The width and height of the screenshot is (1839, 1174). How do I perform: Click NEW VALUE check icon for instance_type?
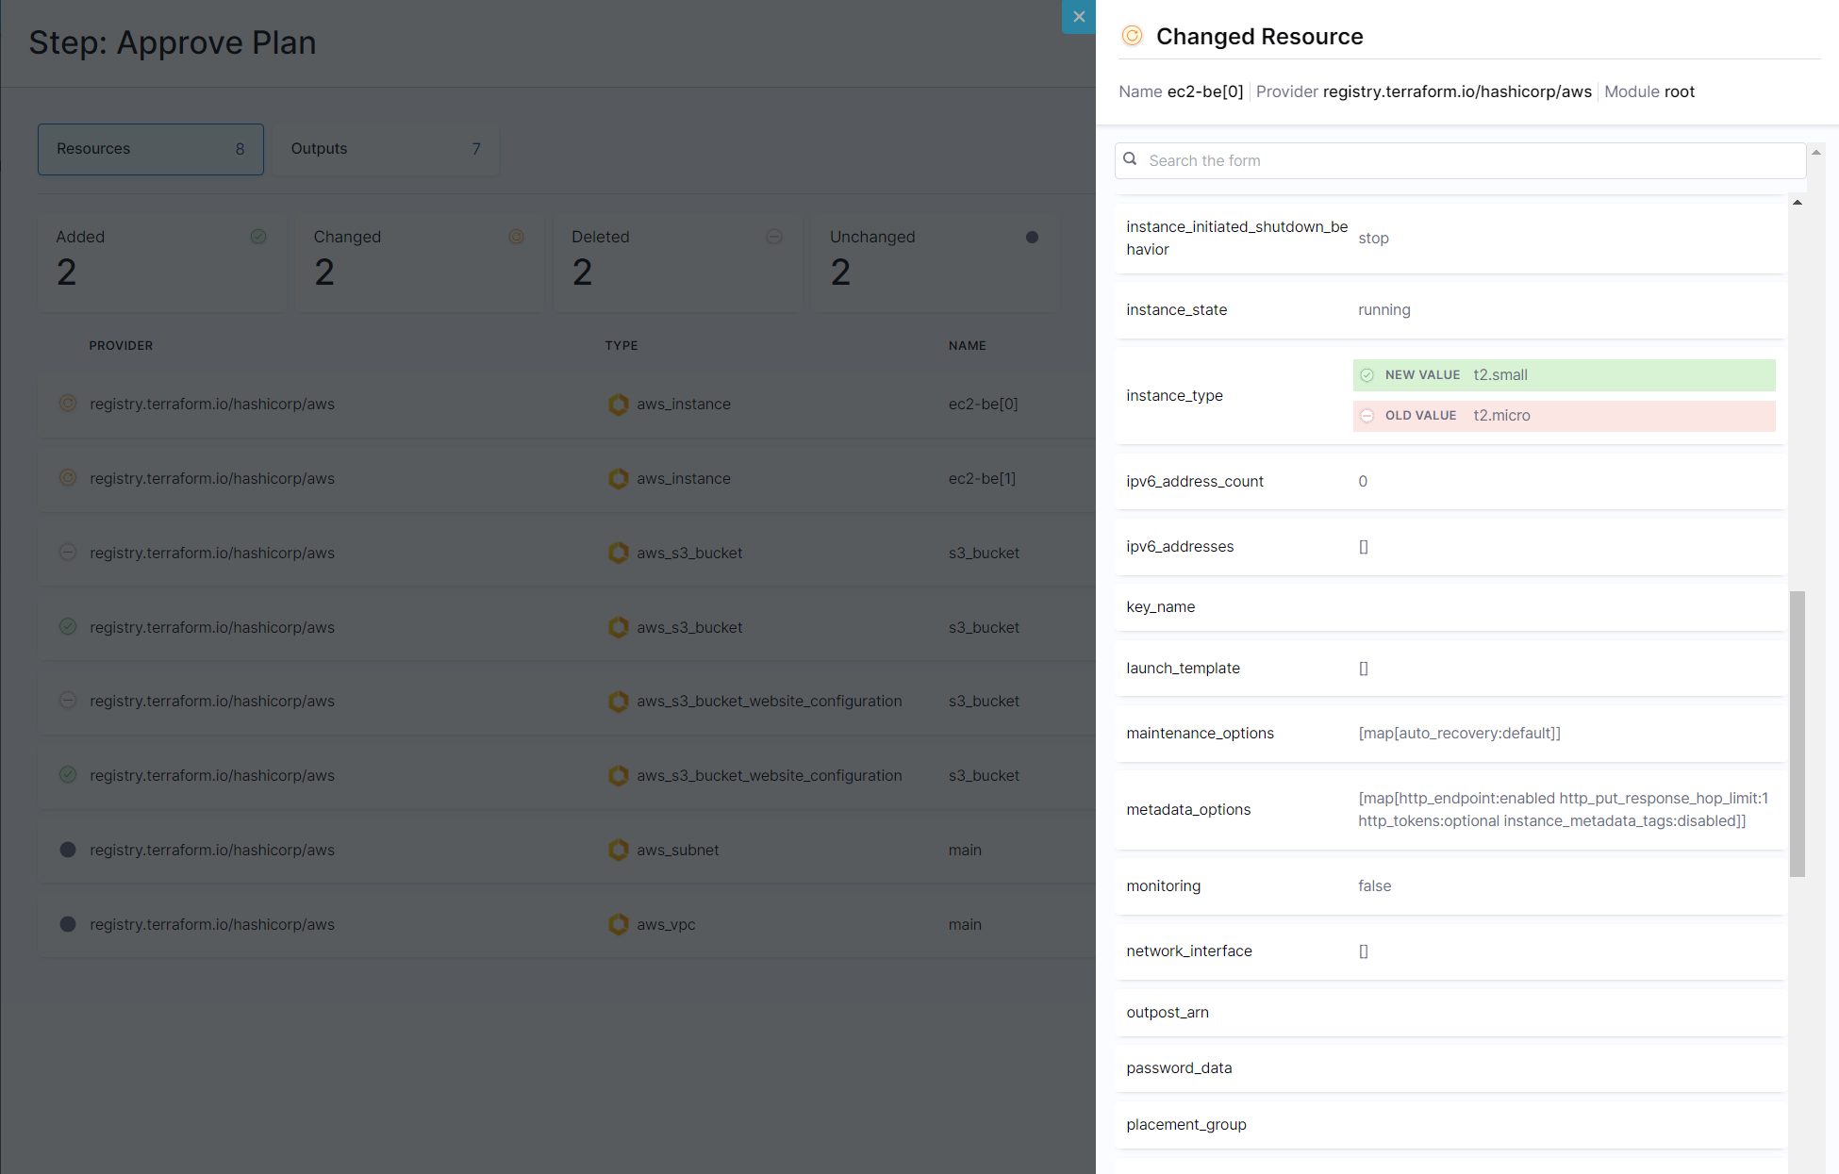pos(1367,375)
